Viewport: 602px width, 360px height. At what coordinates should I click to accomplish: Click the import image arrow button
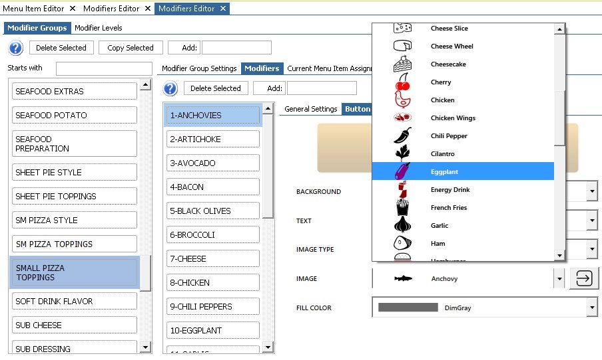click(x=584, y=279)
